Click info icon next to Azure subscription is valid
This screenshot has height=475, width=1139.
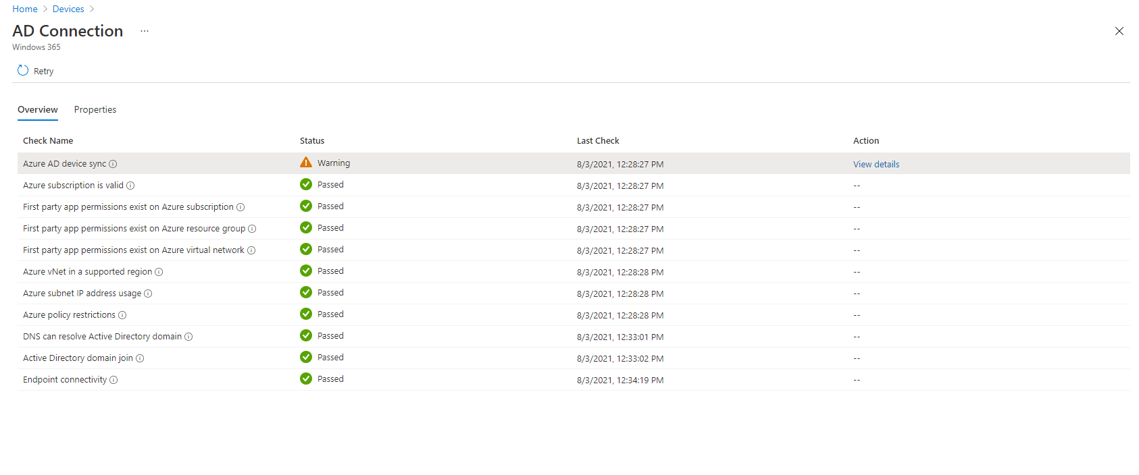(130, 186)
